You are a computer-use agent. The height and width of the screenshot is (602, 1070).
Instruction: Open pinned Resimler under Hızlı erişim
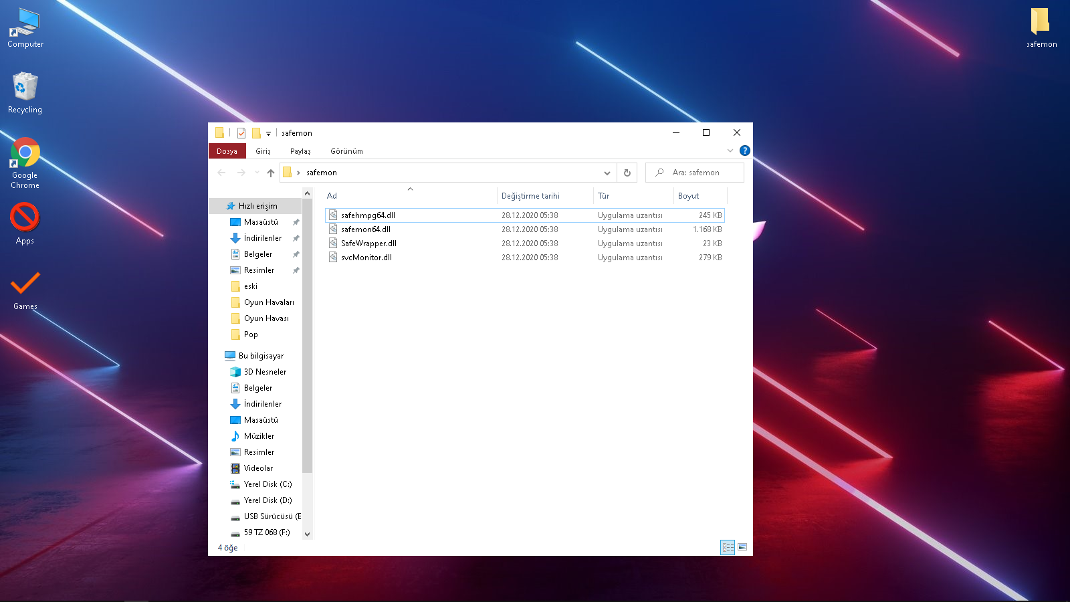(259, 270)
